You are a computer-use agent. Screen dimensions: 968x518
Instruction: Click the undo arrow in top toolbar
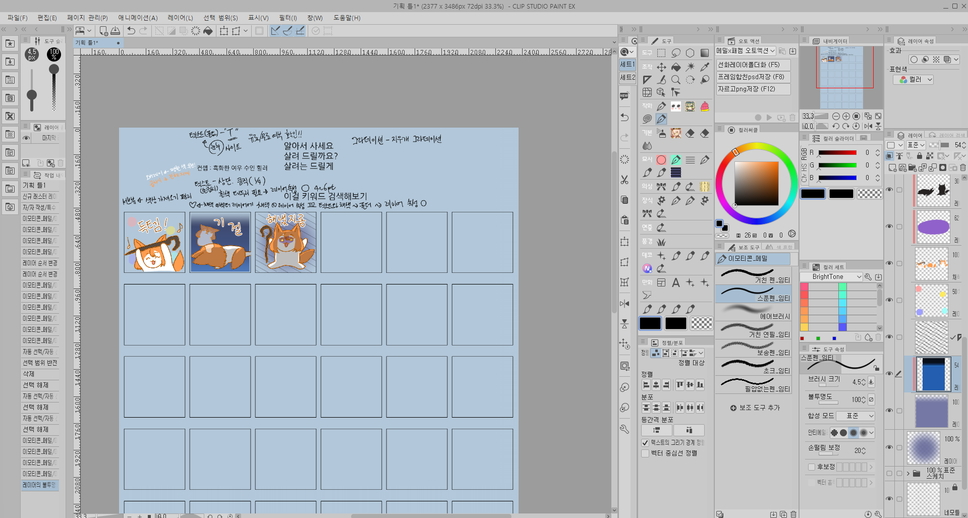point(131,31)
